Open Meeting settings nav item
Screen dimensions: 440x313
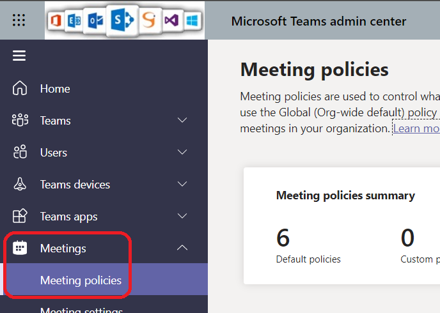point(81,310)
